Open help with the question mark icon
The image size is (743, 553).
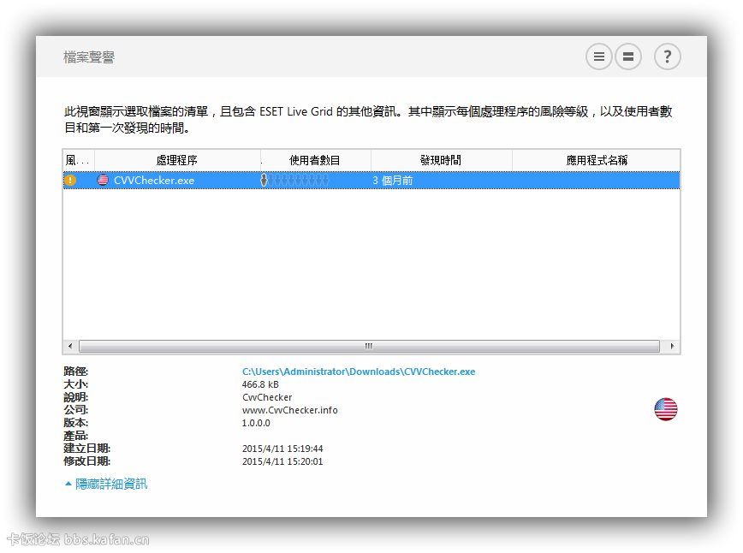tap(668, 57)
